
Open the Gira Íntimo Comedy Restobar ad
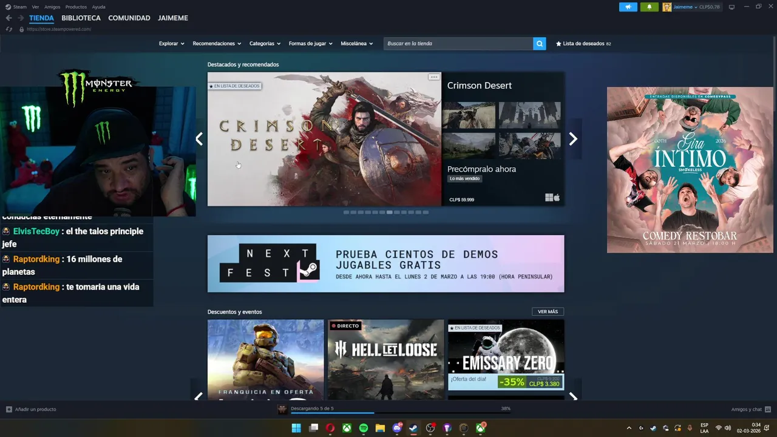pyautogui.click(x=690, y=170)
